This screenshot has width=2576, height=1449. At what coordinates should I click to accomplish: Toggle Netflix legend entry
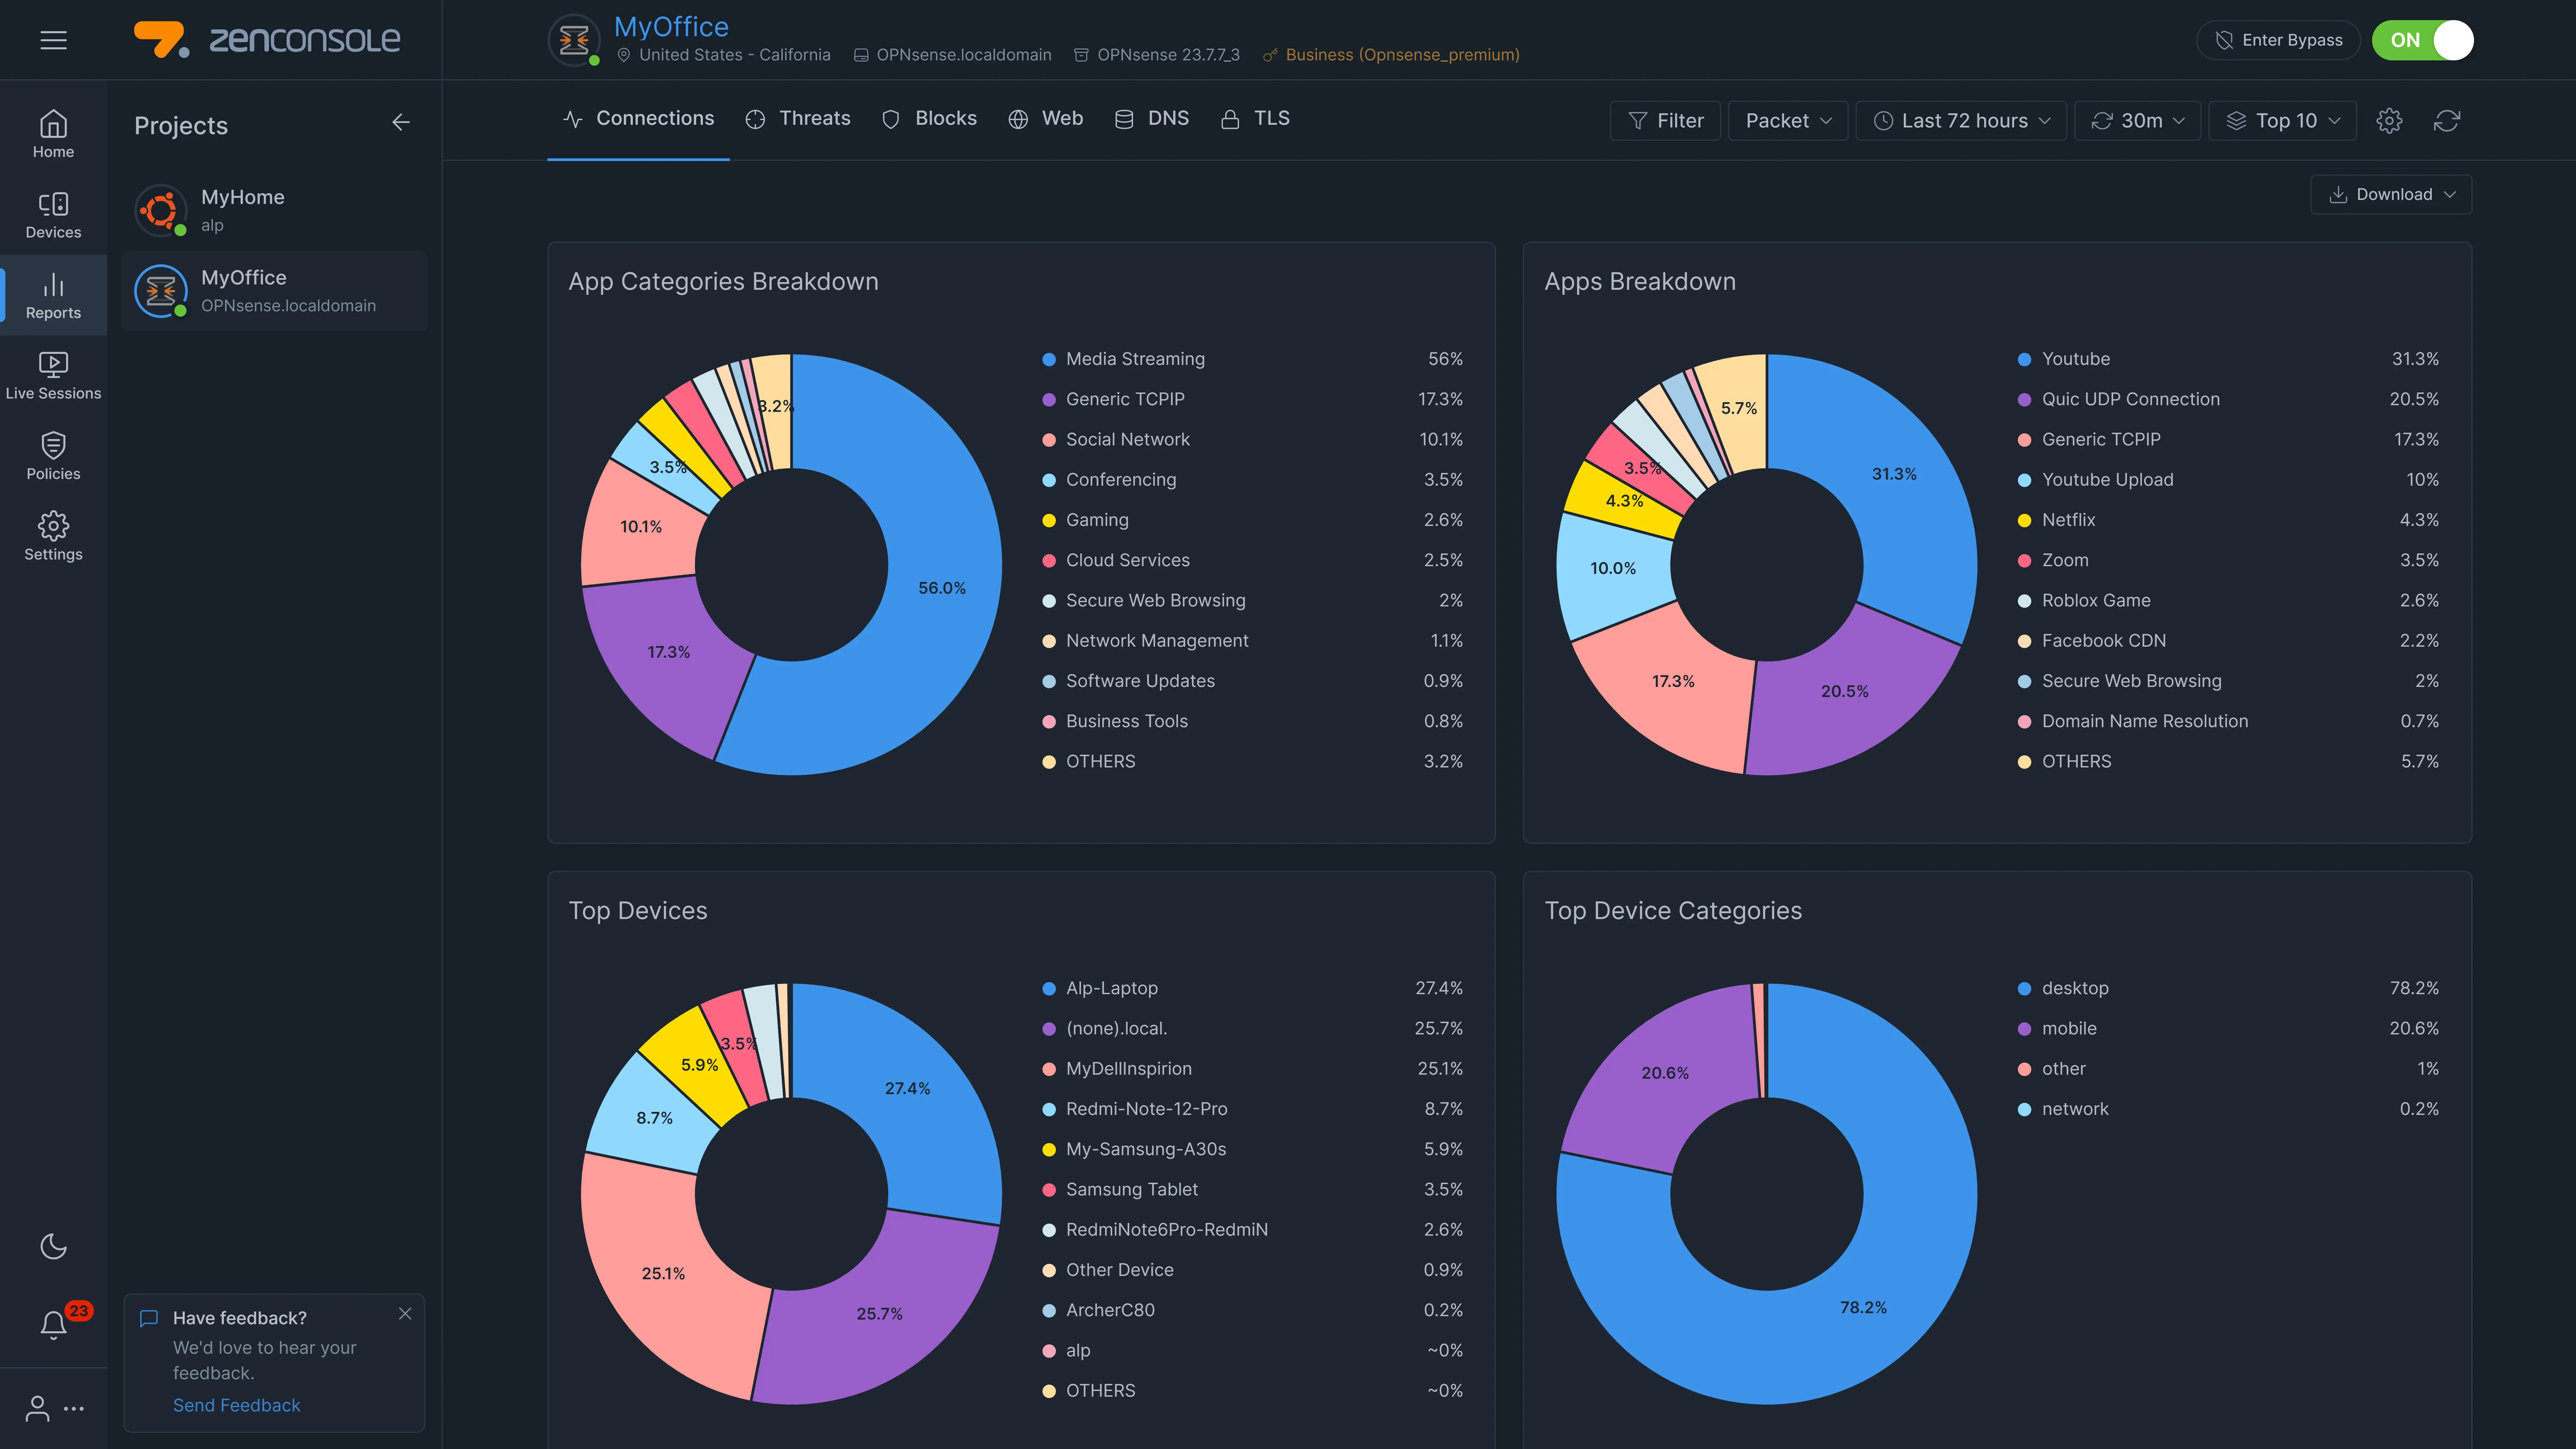(2228, 520)
